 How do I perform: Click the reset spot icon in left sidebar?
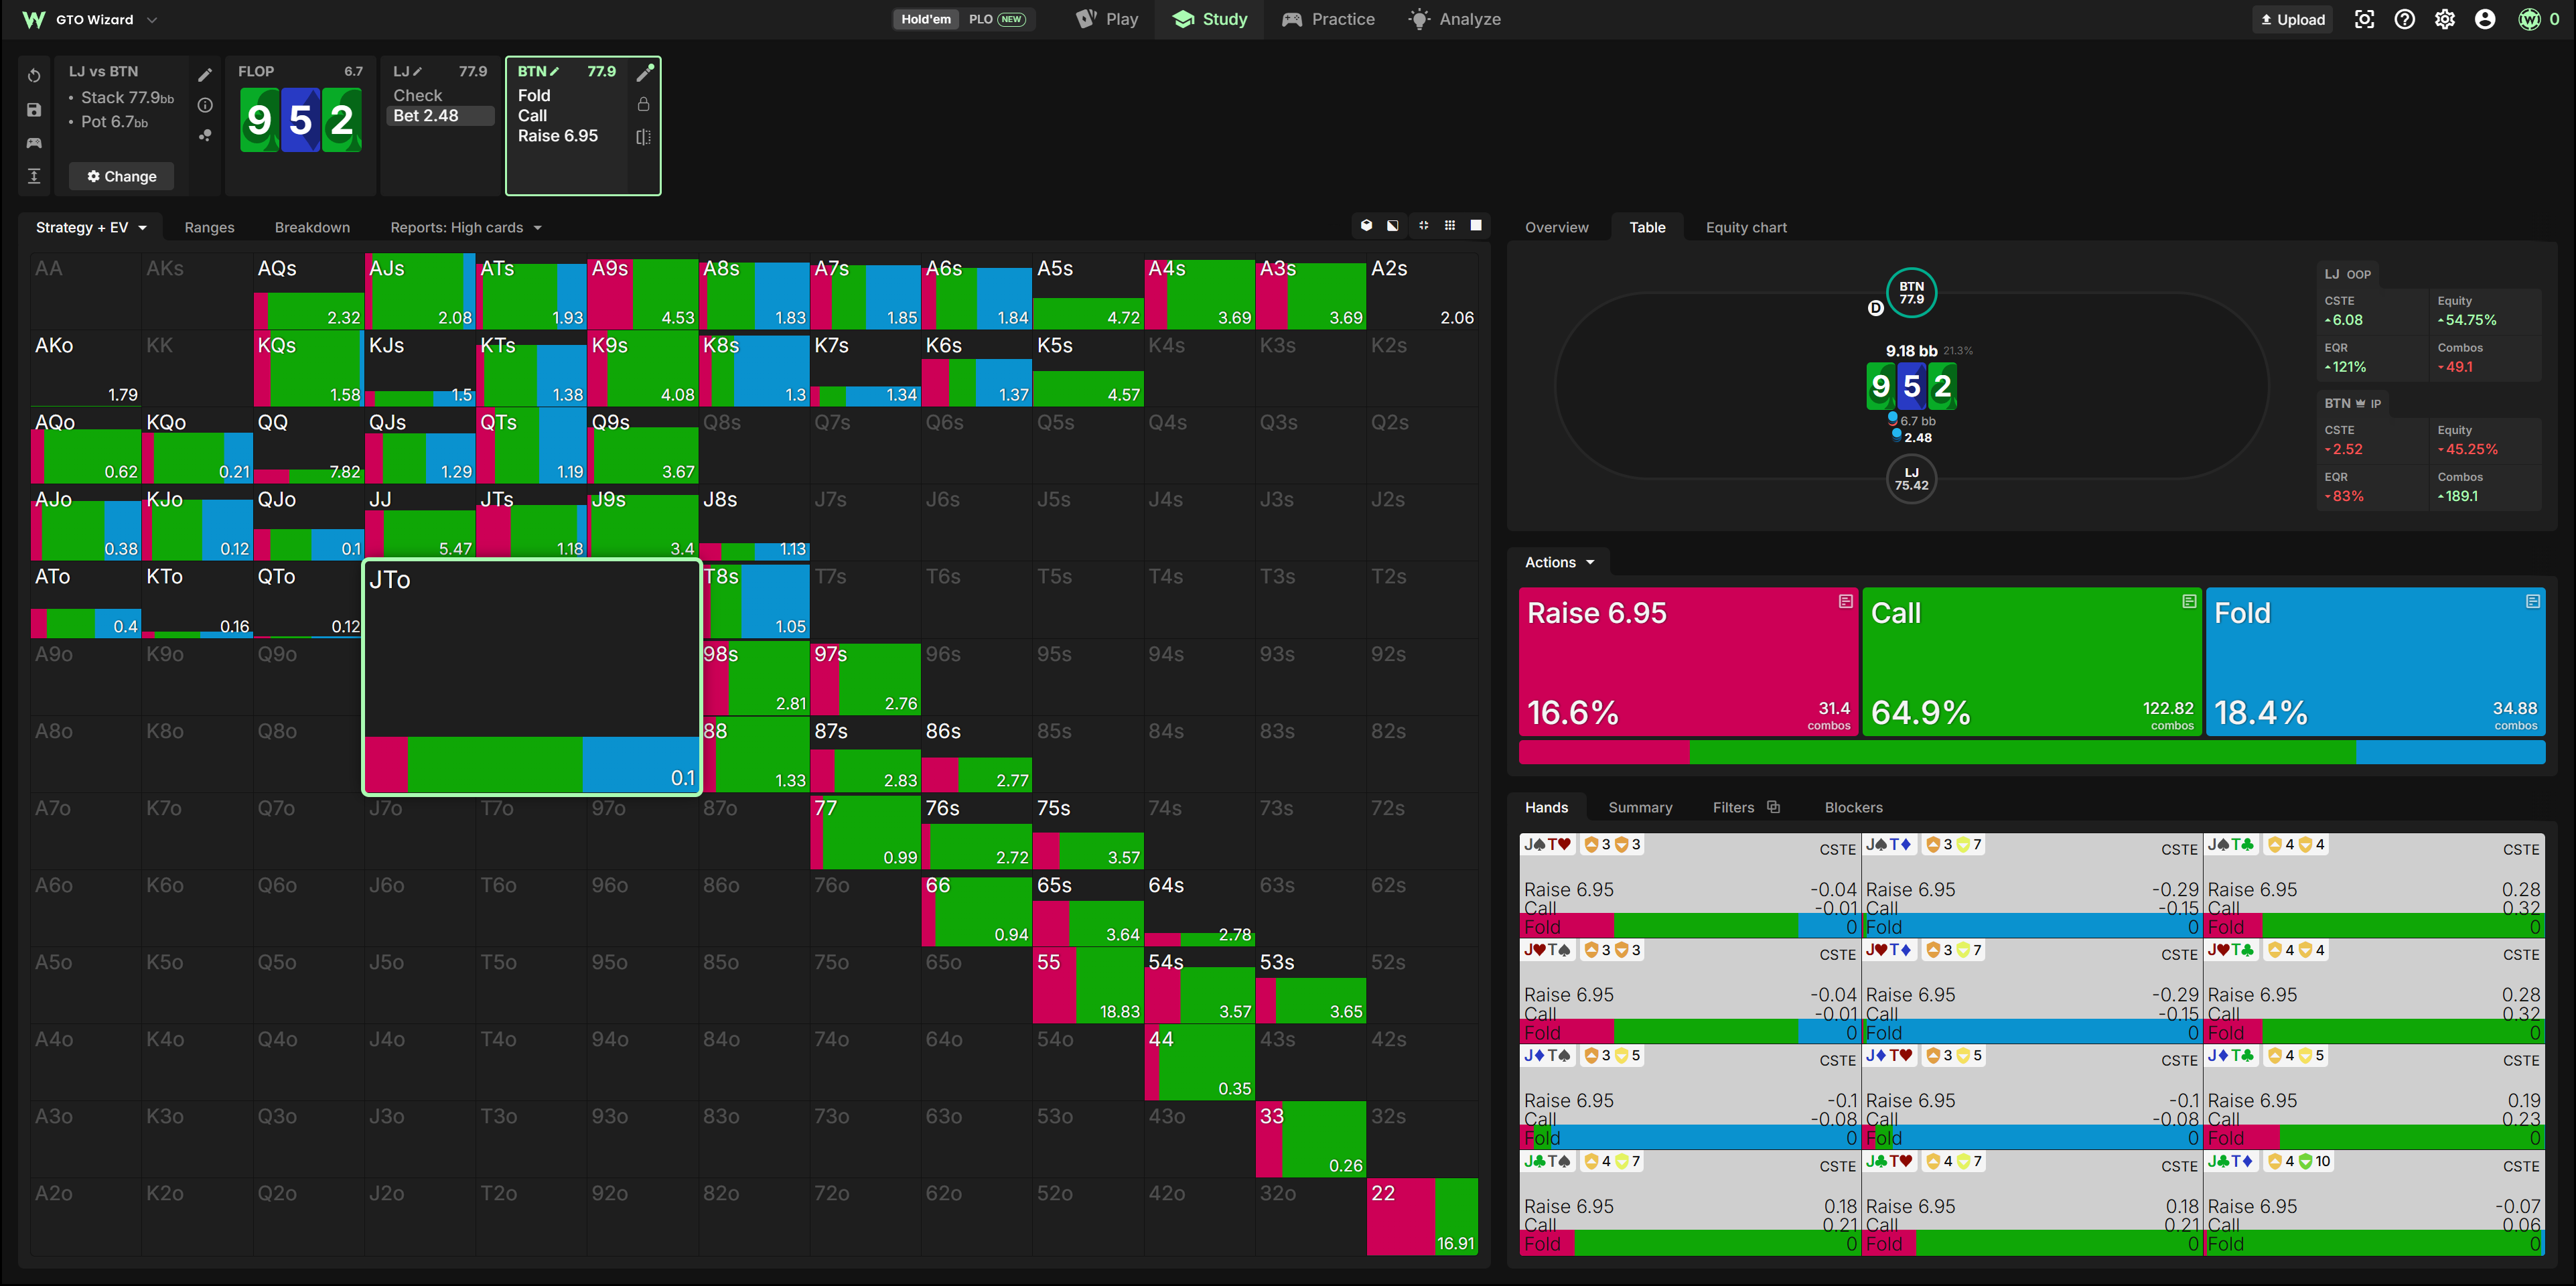click(34, 76)
